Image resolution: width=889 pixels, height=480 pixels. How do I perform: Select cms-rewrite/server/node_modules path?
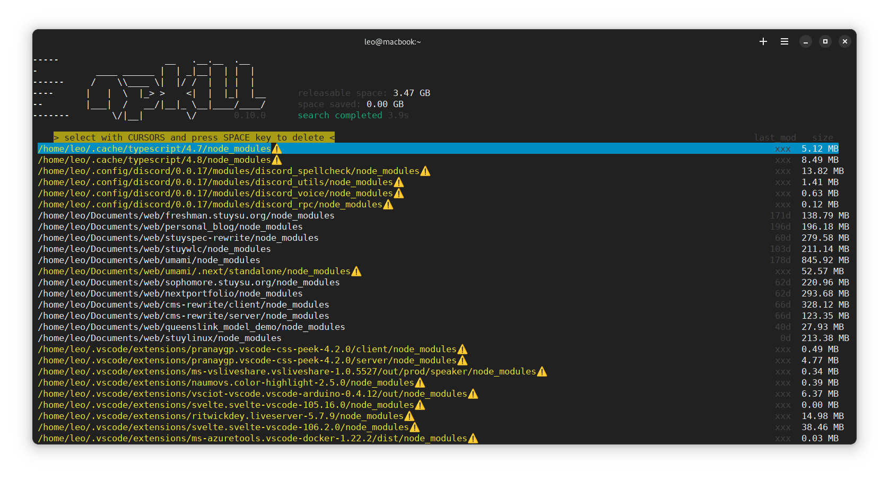[184, 316]
